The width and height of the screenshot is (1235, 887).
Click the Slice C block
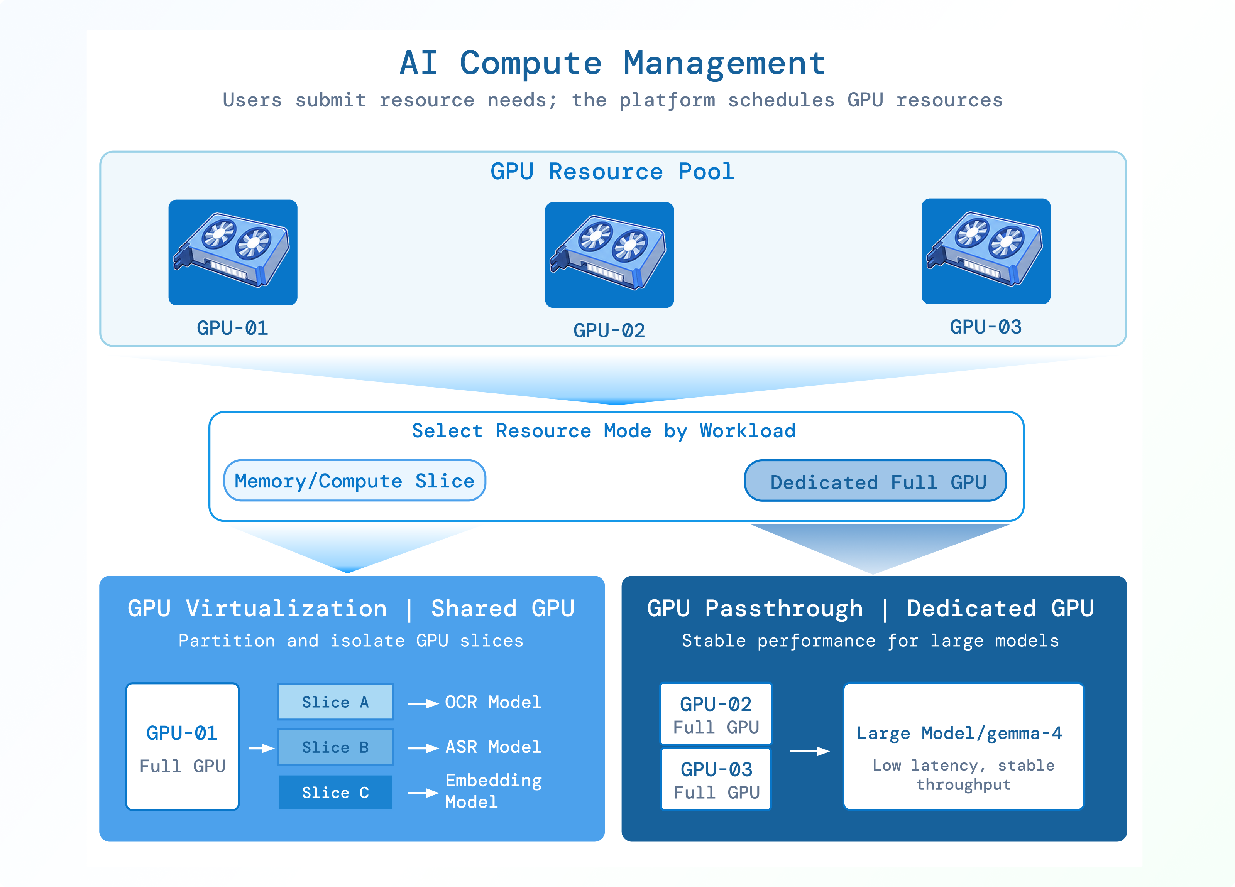(335, 792)
